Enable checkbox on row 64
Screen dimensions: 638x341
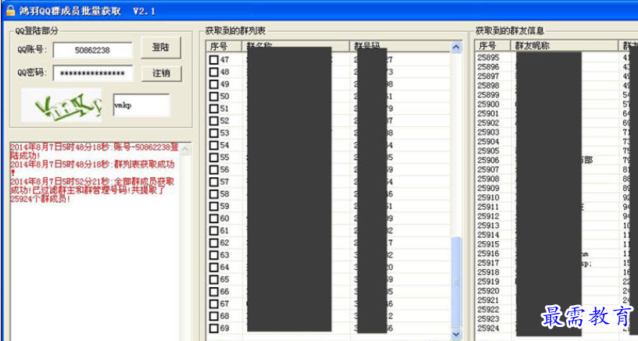tap(214, 267)
